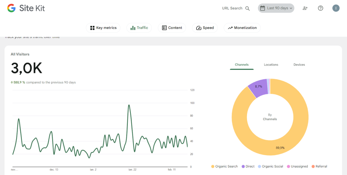
Task: Switch to the Locations tab
Action: pyautogui.click(x=271, y=65)
